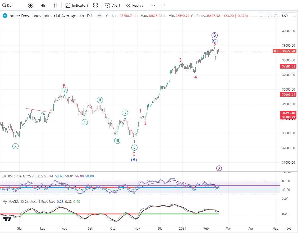Click the grey market status pill
298x233 pixels.
click(99, 16)
